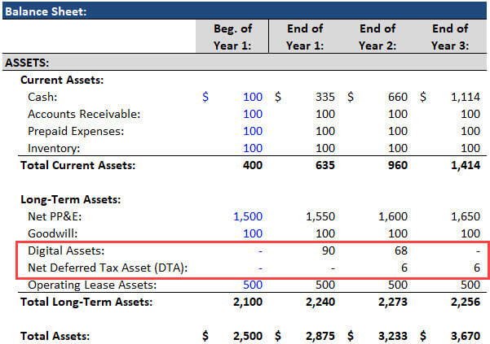
Task: Select Net PP&E value 1,550
Action: 320,216
